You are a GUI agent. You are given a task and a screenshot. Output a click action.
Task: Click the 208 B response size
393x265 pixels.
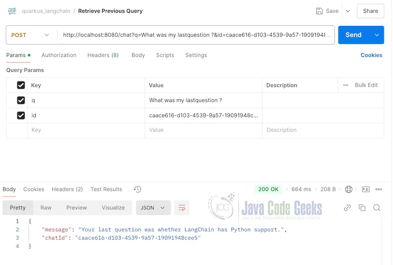pyautogui.click(x=328, y=189)
